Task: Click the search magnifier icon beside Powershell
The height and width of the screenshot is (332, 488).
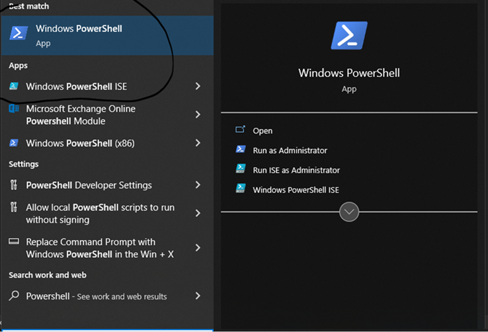Action: (14, 296)
